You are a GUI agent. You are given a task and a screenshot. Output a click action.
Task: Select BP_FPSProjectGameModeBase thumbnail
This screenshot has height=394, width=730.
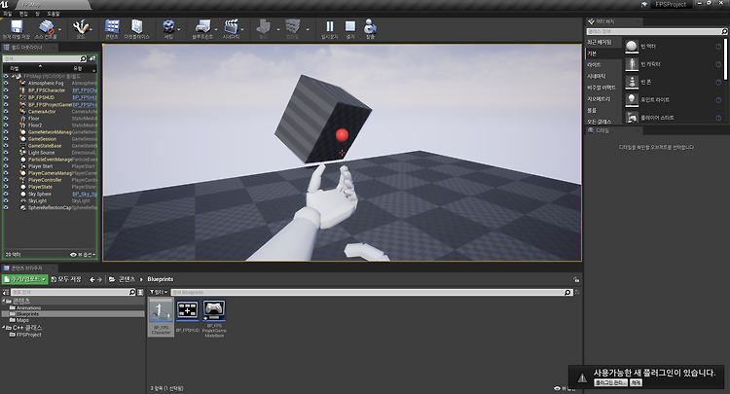click(x=214, y=310)
